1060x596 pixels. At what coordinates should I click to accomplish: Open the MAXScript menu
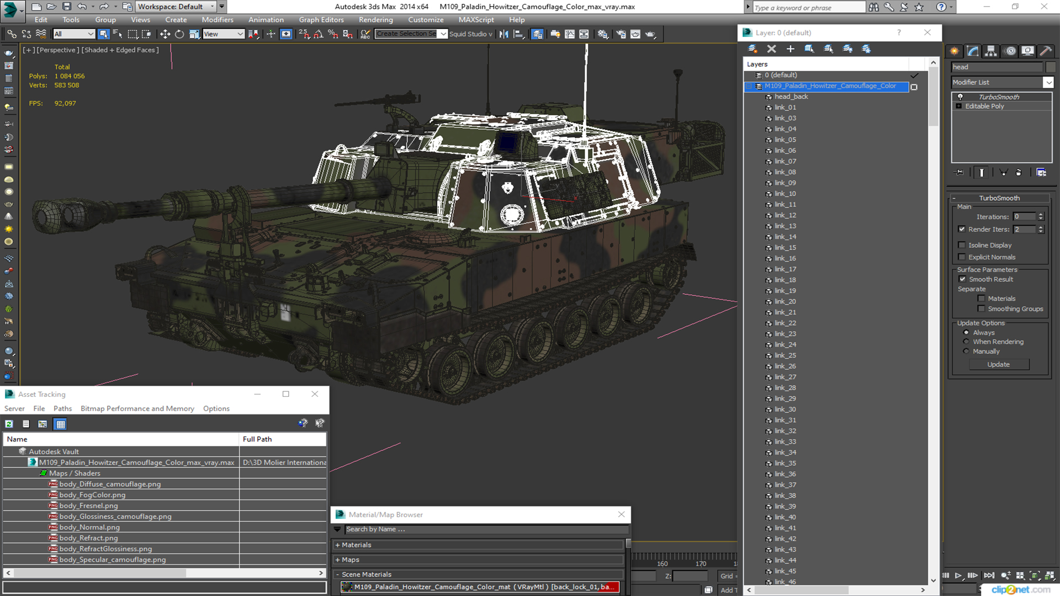(476, 20)
